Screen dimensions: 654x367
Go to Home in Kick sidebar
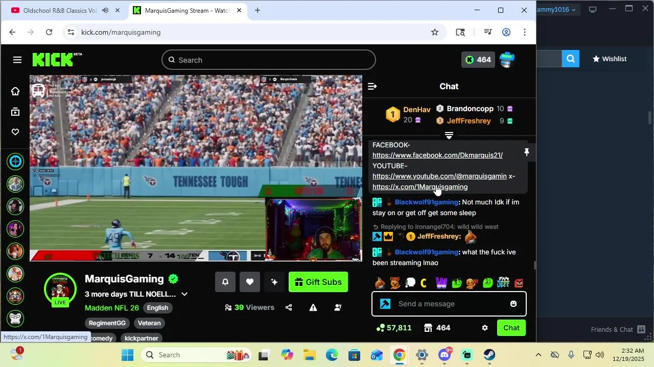coord(15,91)
